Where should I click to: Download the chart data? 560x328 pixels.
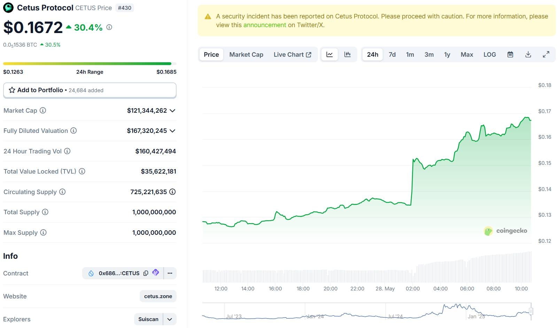(528, 55)
